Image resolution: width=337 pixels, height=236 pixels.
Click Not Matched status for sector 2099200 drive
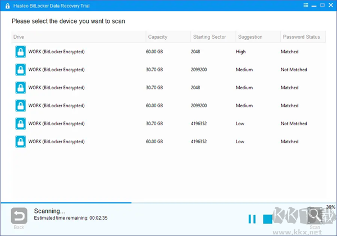coord(294,70)
